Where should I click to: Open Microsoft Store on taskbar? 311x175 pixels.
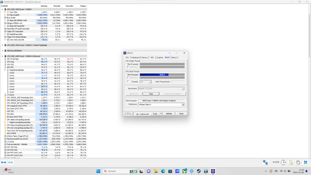[x=170, y=171]
